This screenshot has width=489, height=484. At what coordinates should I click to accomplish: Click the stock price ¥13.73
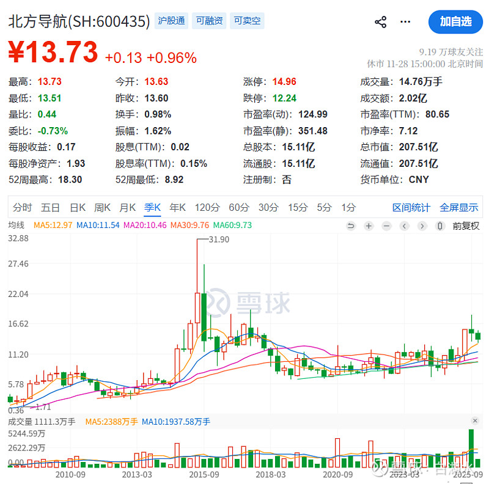click(53, 52)
